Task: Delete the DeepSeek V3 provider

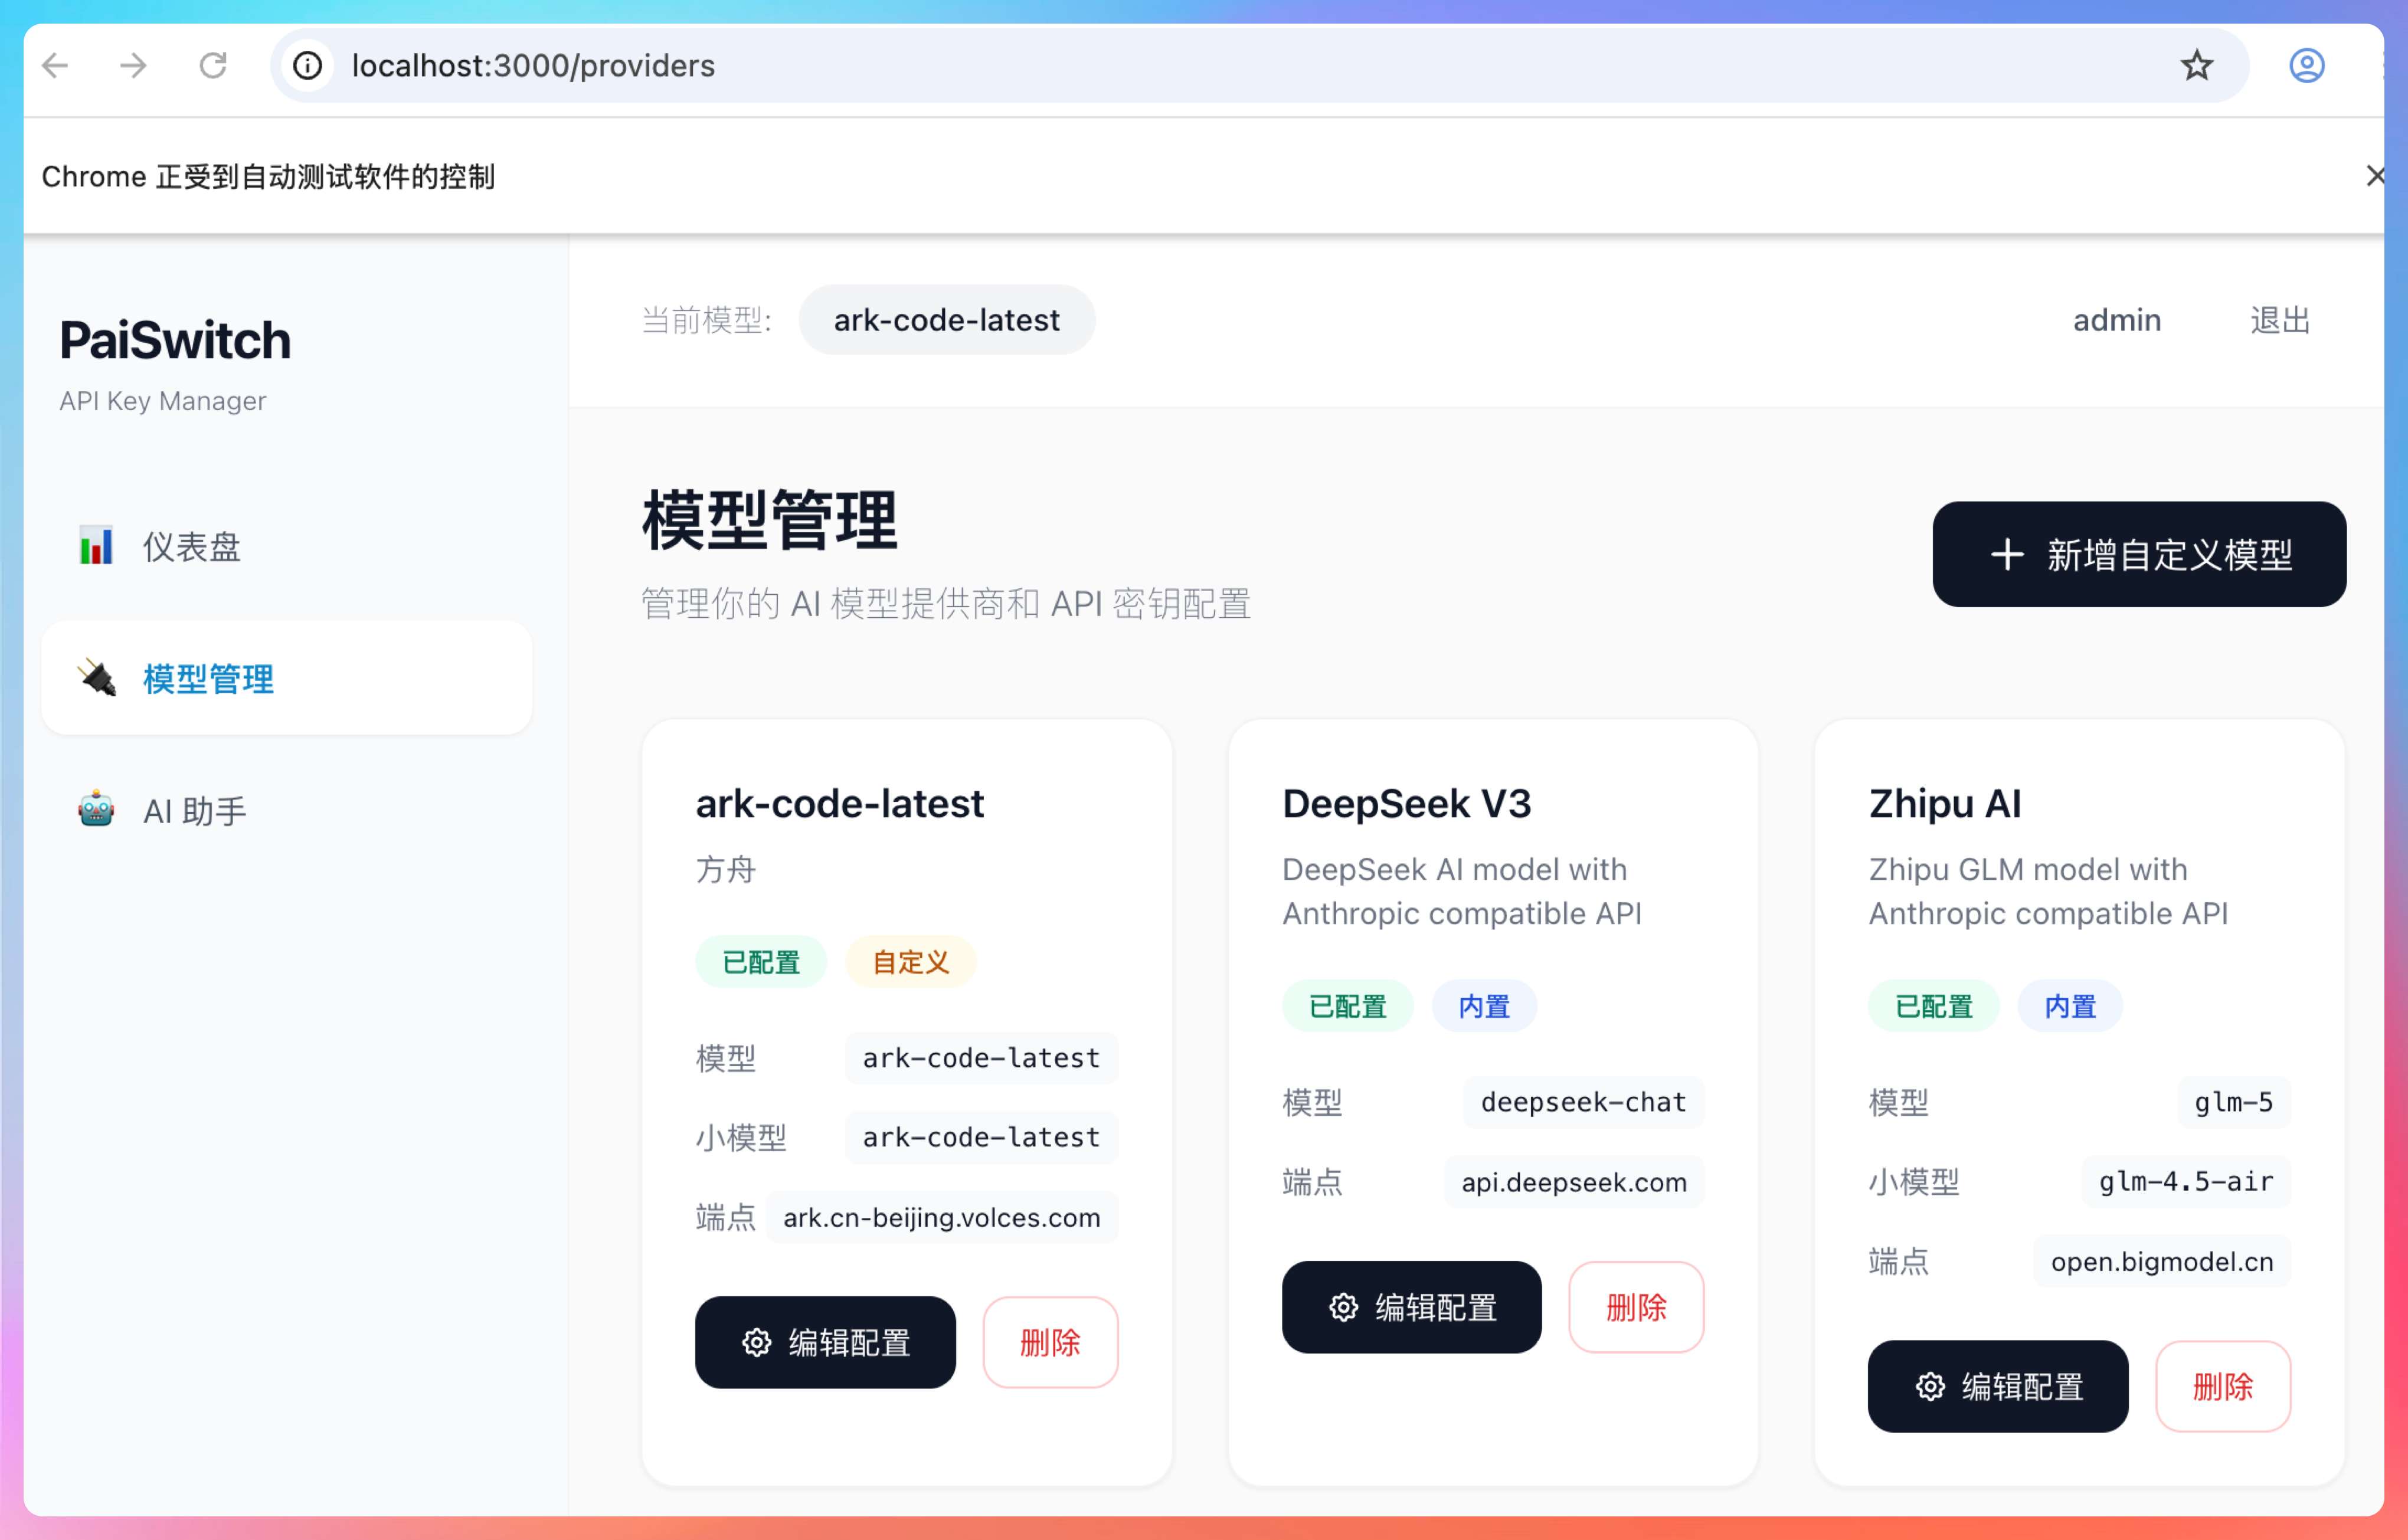Action: pyautogui.click(x=1635, y=1307)
